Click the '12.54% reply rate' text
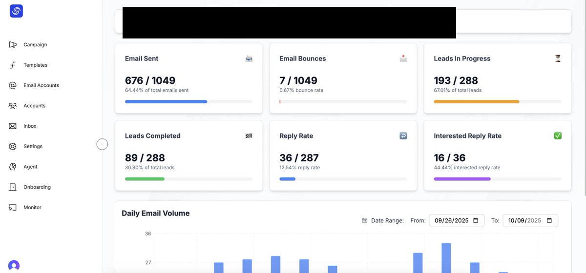Image resolution: width=586 pixels, height=273 pixels. [300, 168]
